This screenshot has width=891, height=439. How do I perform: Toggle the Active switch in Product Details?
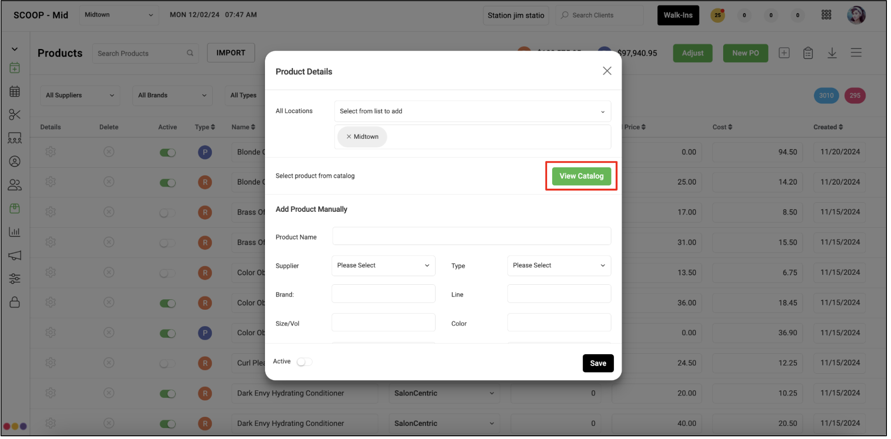304,362
